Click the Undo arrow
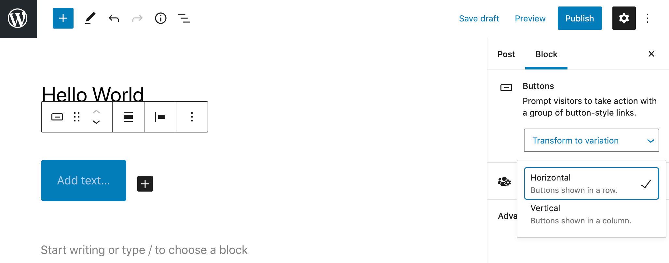Image resolution: width=669 pixels, height=263 pixels. pos(114,18)
